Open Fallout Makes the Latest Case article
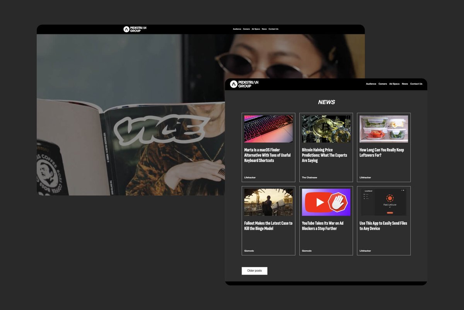The height and width of the screenshot is (310, 464). coord(268,226)
